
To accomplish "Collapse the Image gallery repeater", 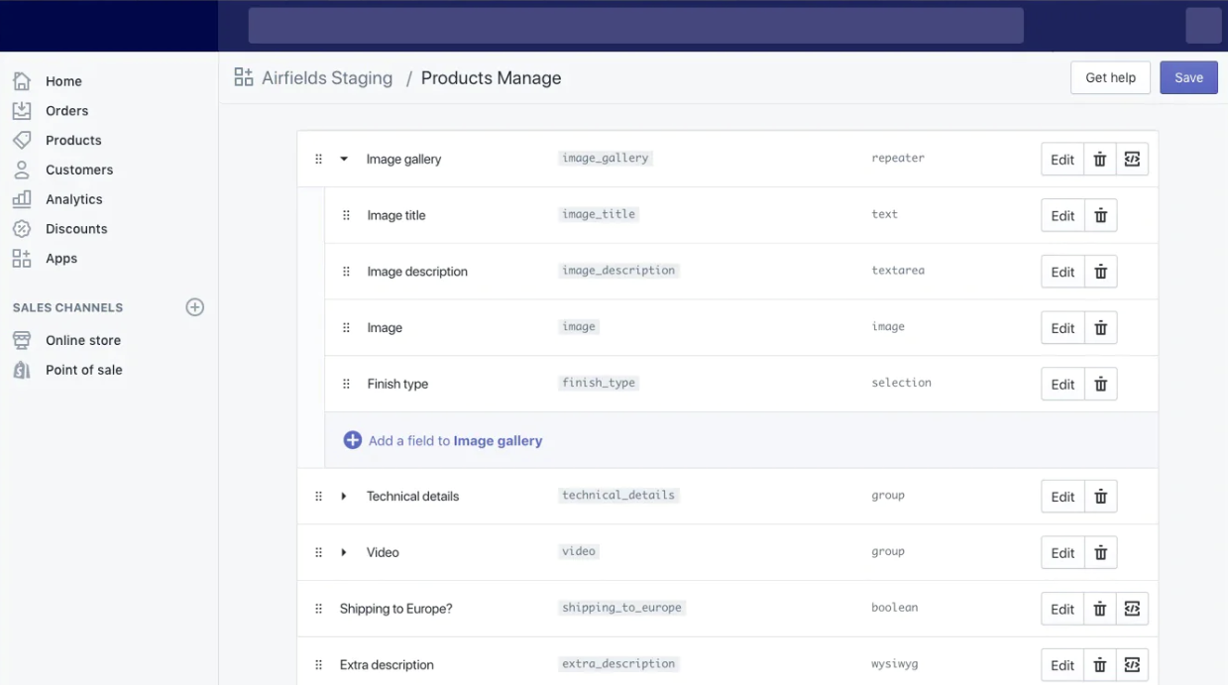I will pos(344,159).
